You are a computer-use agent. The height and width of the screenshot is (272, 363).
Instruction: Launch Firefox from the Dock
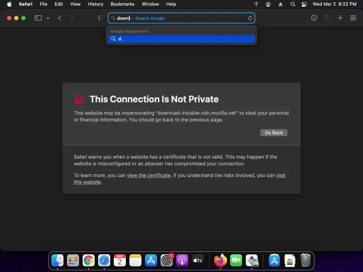tap(220, 260)
